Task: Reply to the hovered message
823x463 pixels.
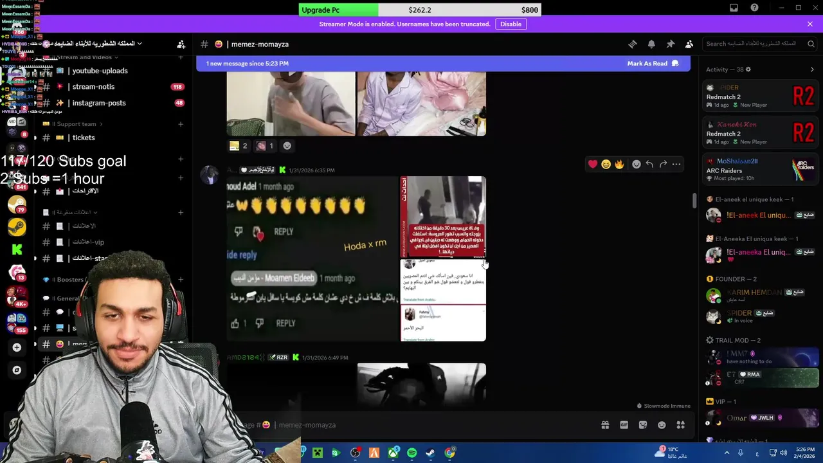Action: [x=649, y=164]
